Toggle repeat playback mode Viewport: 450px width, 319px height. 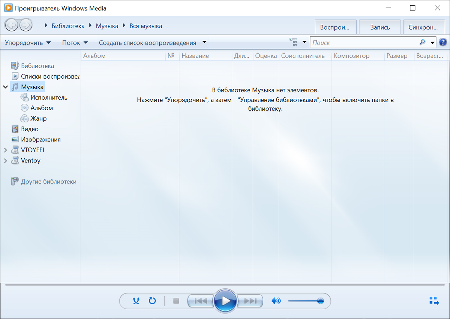152,301
